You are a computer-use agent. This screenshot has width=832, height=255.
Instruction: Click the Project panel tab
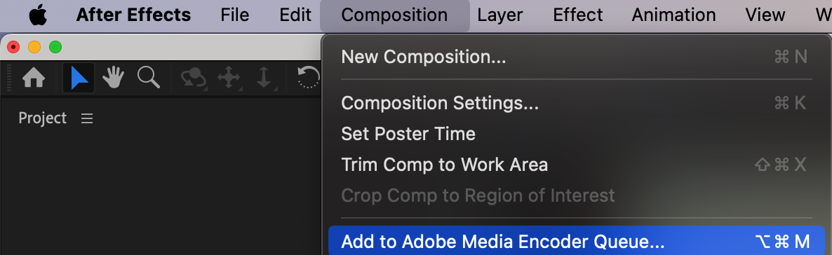(43, 118)
